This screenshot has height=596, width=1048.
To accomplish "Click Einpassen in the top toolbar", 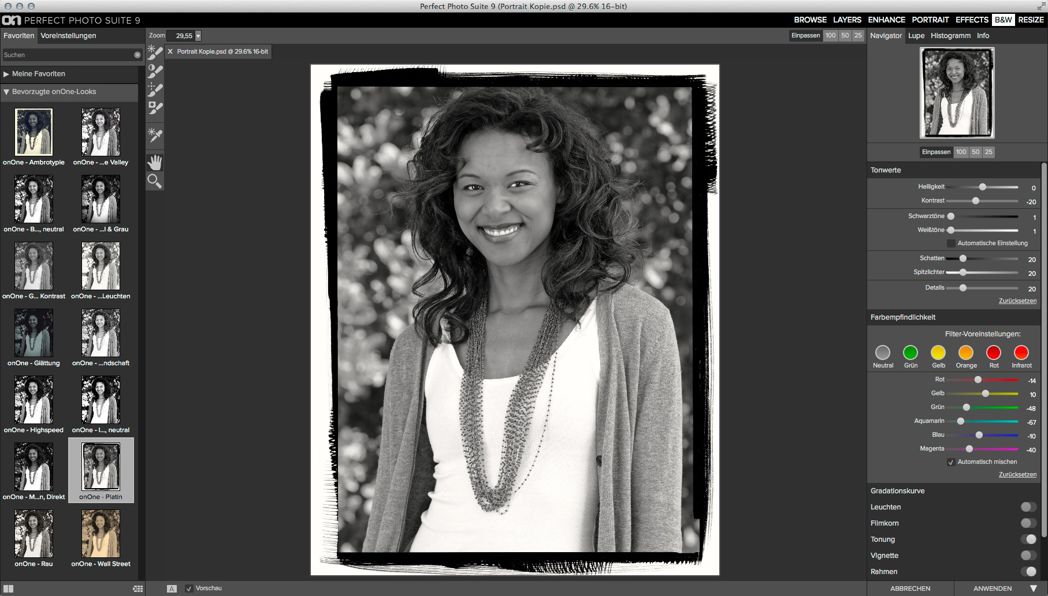I will (x=805, y=36).
